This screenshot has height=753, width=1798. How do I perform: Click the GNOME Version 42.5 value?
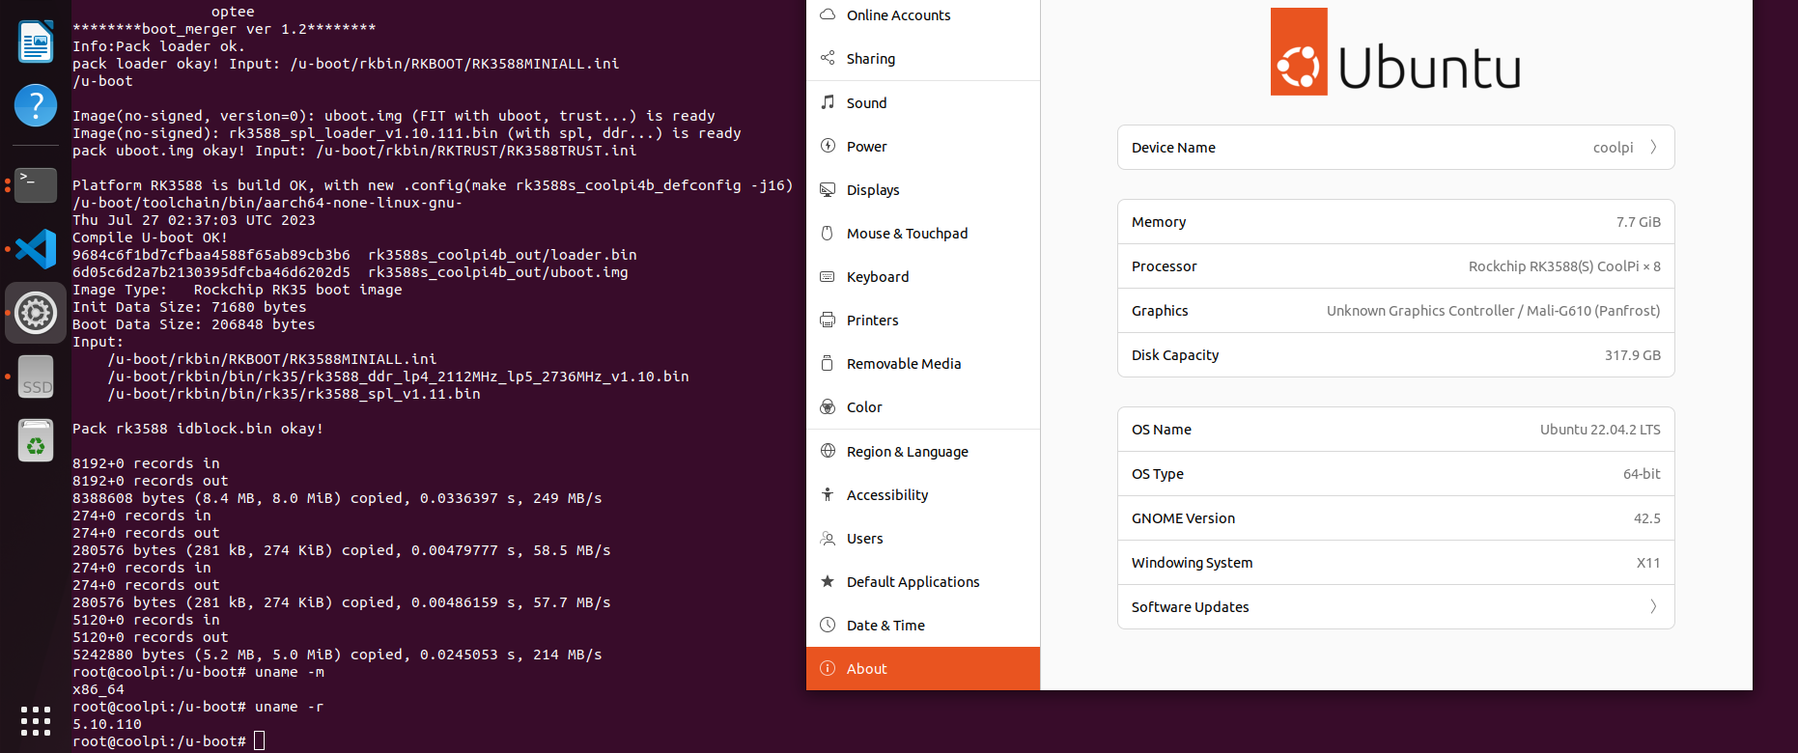[1646, 517]
